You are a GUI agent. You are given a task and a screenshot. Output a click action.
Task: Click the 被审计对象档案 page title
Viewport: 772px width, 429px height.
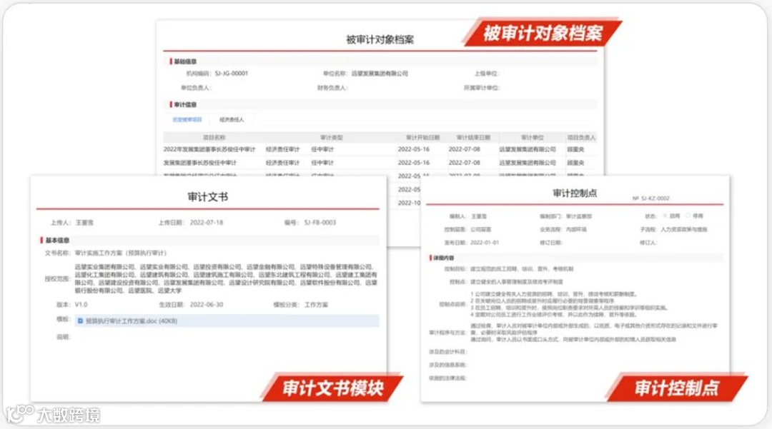tap(380, 40)
